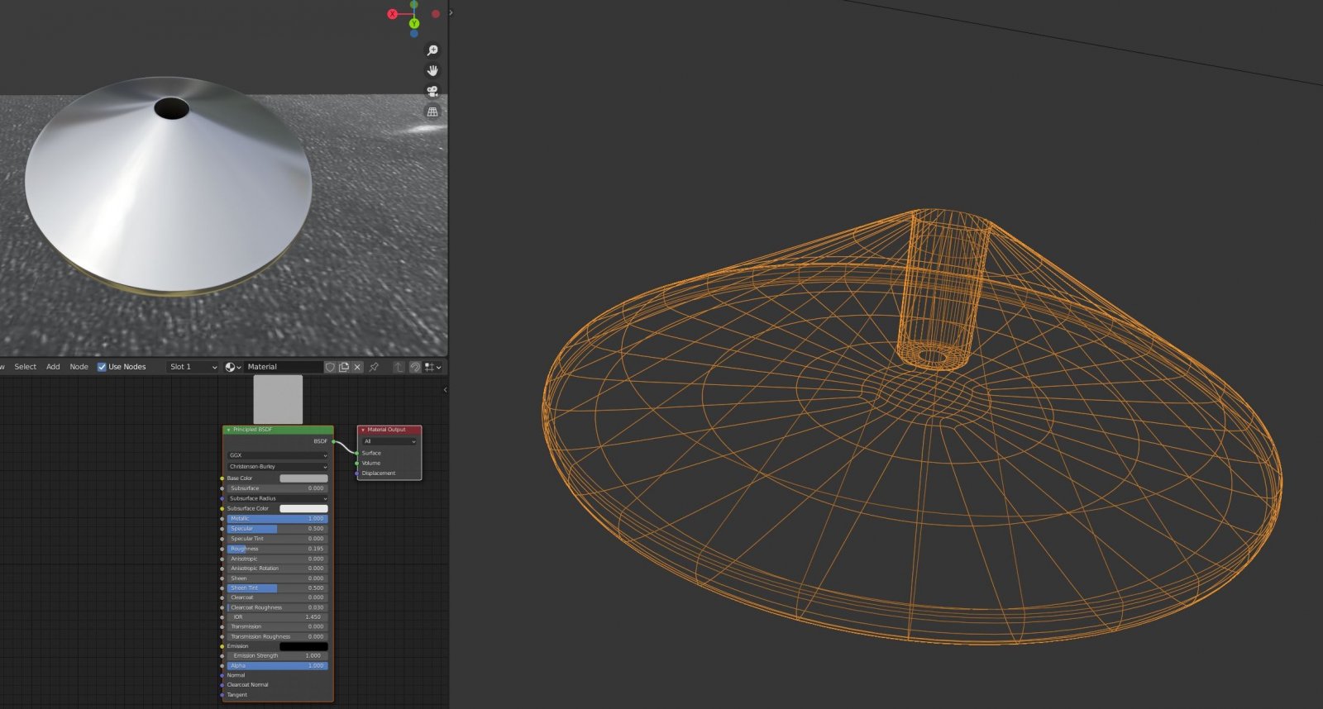Open the Node menu

click(x=79, y=367)
